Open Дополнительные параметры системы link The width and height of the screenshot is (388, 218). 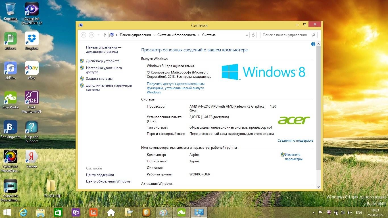click(109, 87)
